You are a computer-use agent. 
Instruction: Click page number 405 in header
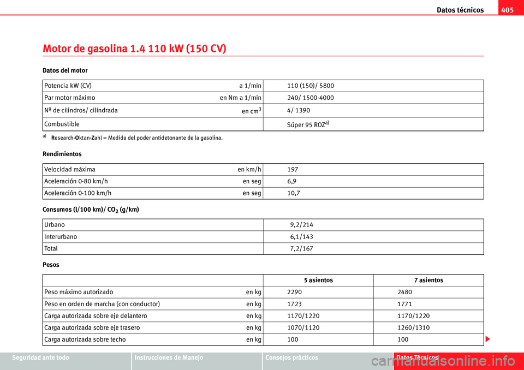click(x=507, y=10)
